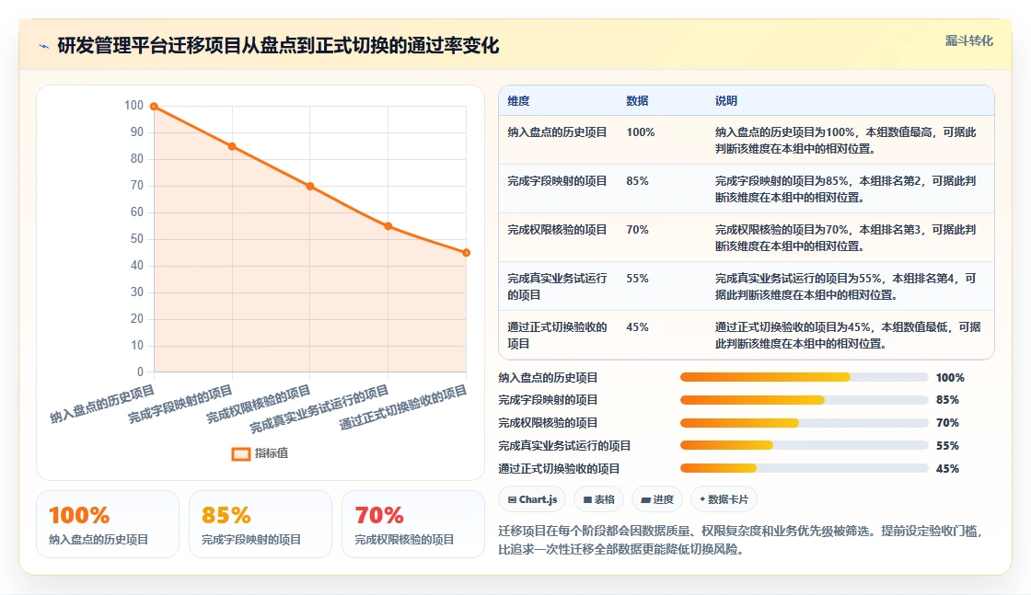1031x595 pixels.
Task: Click description mentioning 本组数值最低
Action: [x=848, y=336]
